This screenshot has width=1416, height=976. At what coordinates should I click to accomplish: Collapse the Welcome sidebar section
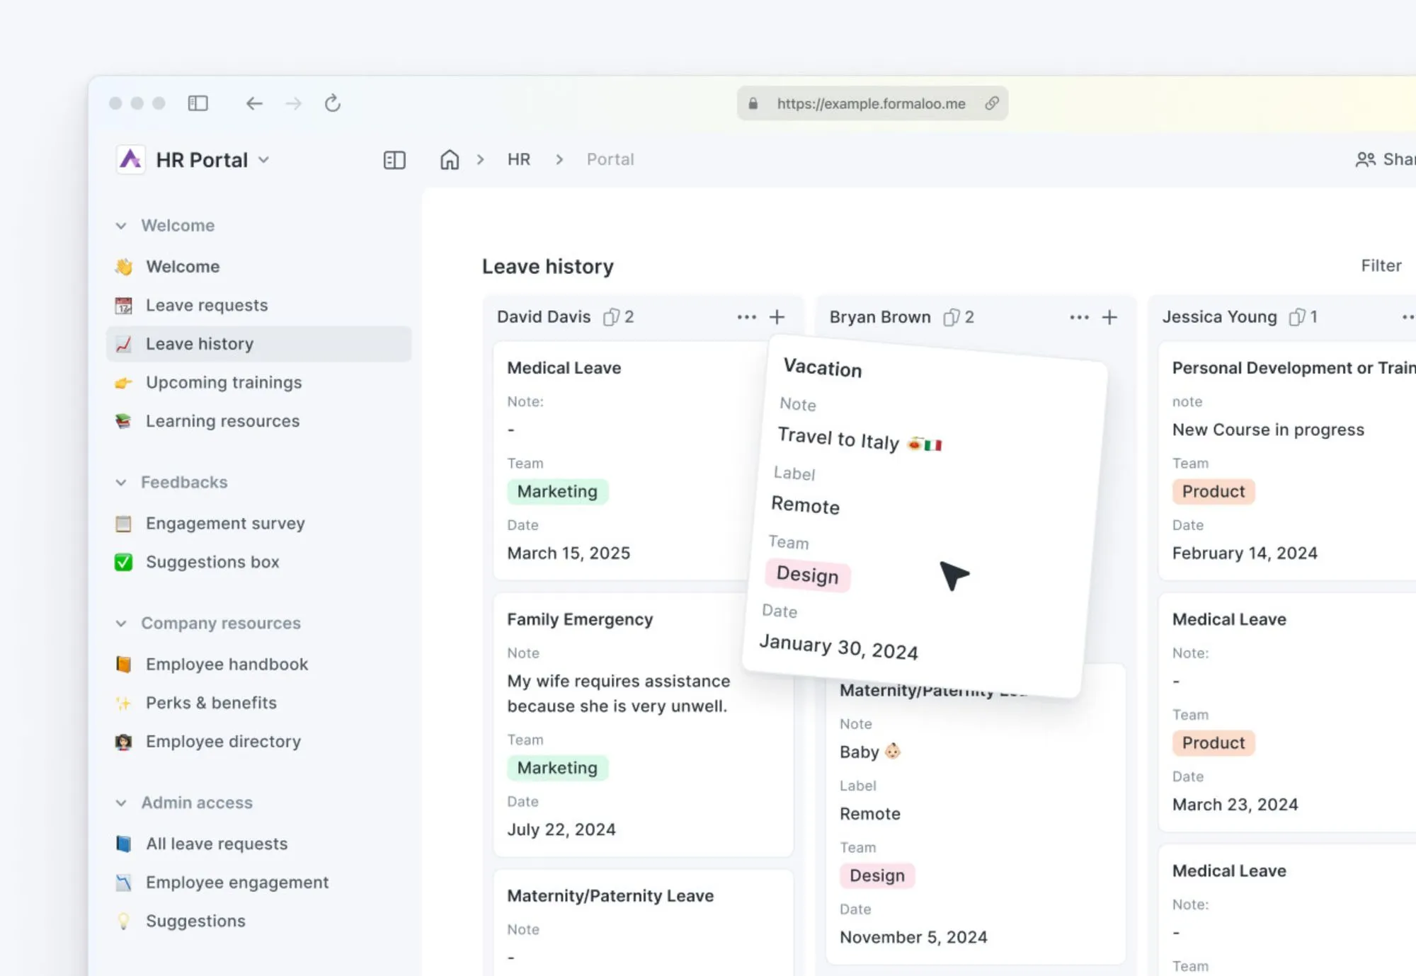point(121,226)
